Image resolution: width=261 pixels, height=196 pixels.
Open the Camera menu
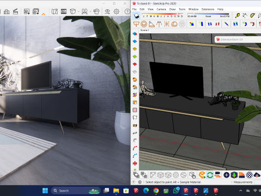coord(161,9)
